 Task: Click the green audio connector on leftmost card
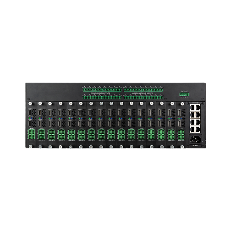click(x=32, y=134)
